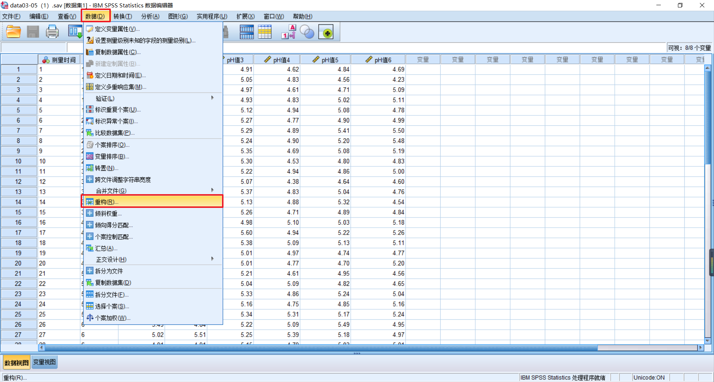Click the 标识重复个案(U) icon entry
The height and width of the screenshot is (382, 714).
153,110
